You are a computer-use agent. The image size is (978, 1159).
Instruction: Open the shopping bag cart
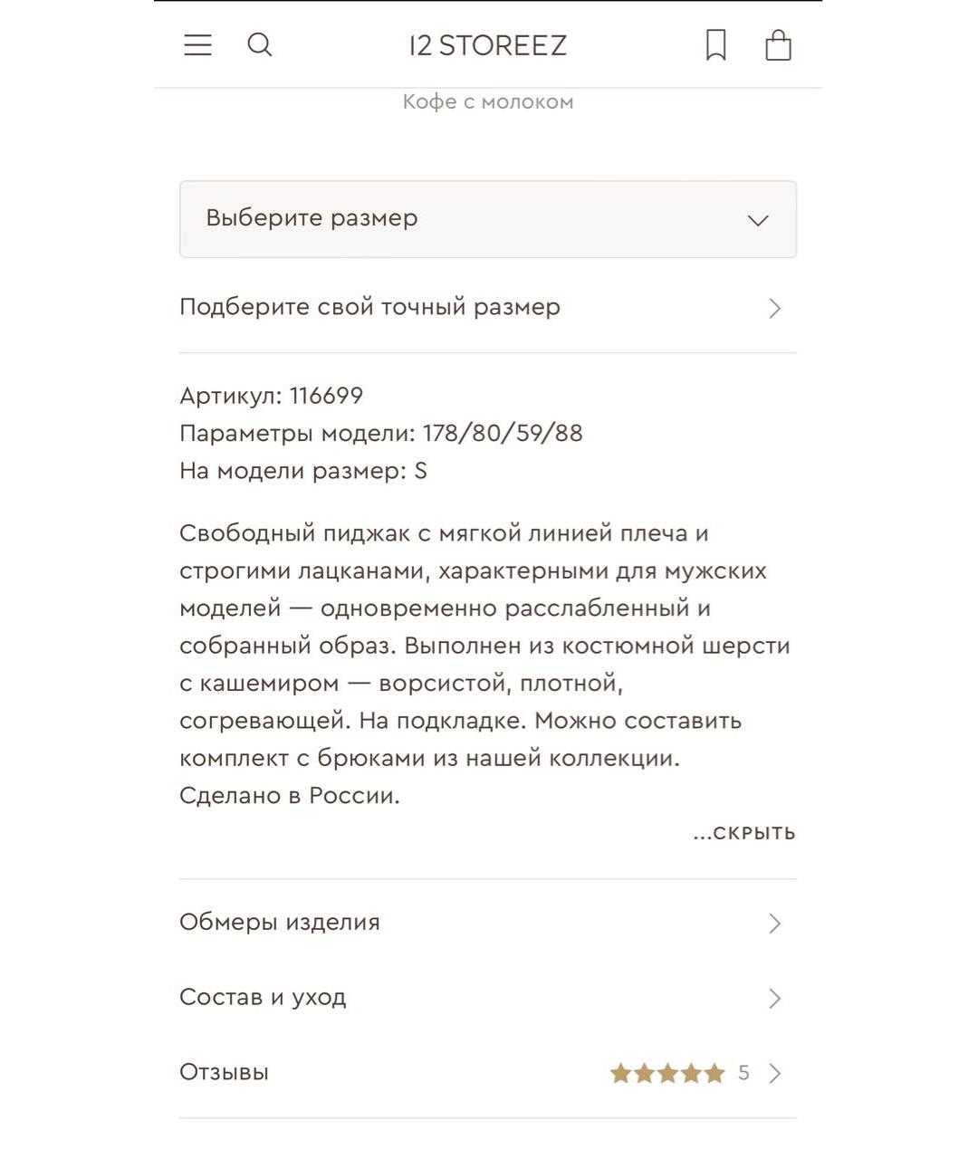click(779, 45)
